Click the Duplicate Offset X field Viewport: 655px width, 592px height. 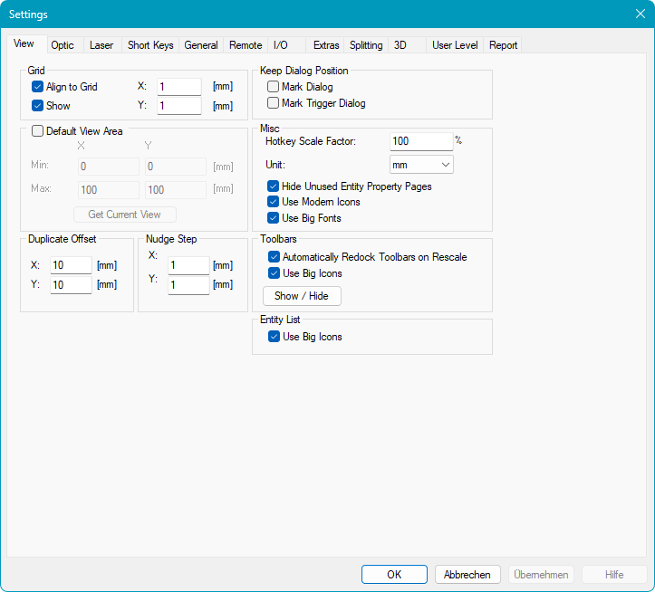pyautogui.click(x=71, y=265)
